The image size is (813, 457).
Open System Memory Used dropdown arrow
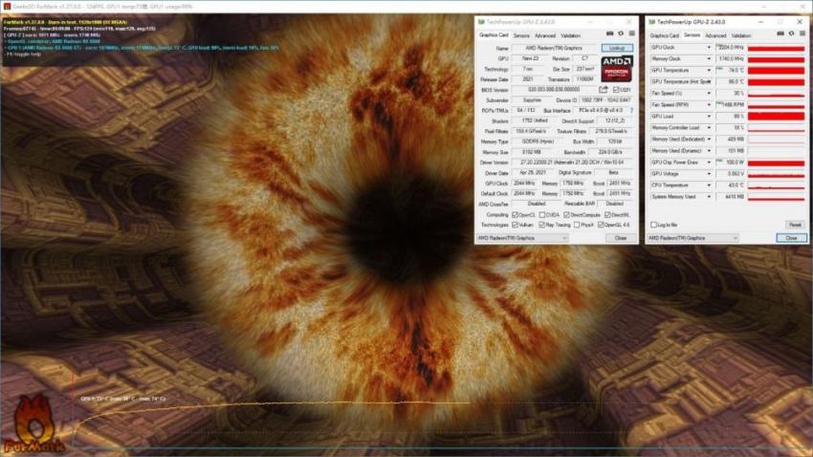709,197
